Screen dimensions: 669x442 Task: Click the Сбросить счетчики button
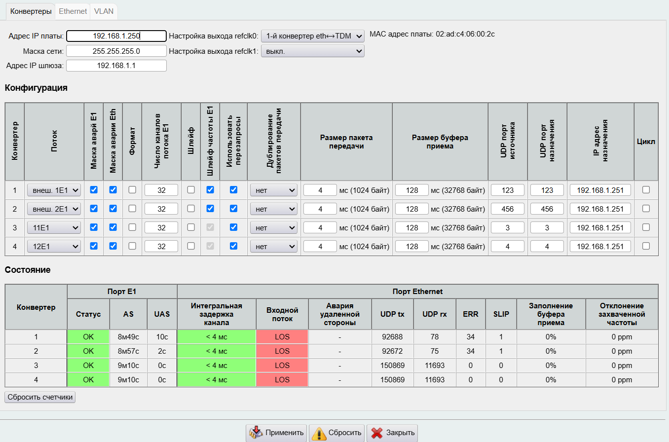[x=40, y=397]
